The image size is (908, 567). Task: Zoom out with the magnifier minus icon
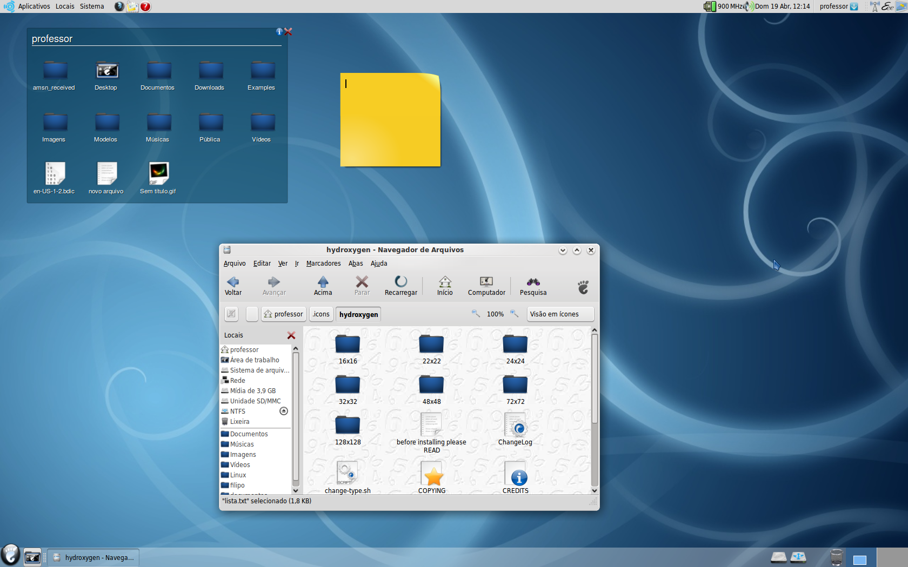tap(476, 314)
